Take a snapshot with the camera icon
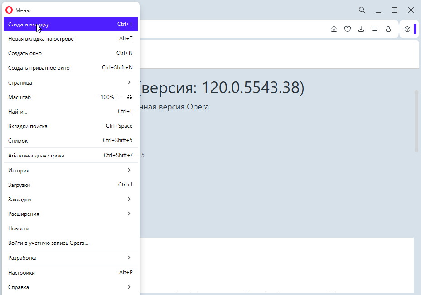 point(334,29)
